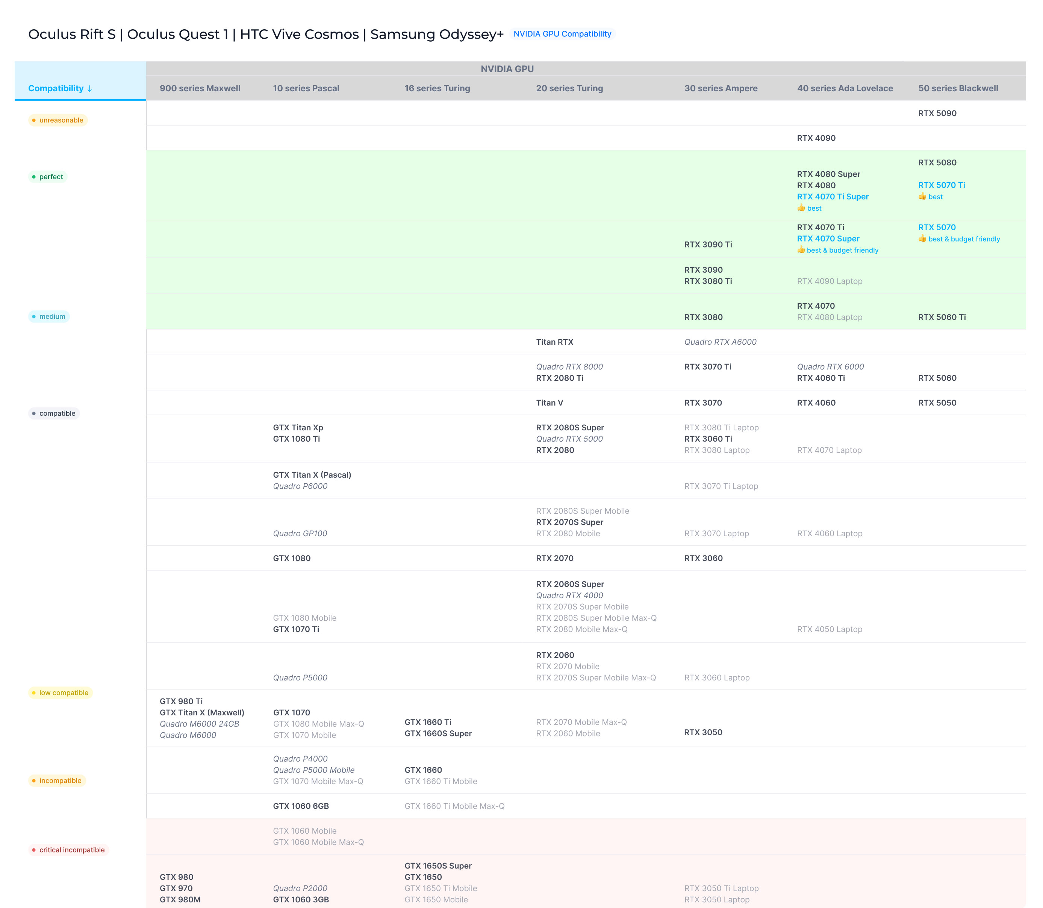This screenshot has height=908, width=1043.
Task: Click the RTX 3050 entry
Action: pyautogui.click(x=703, y=732)
